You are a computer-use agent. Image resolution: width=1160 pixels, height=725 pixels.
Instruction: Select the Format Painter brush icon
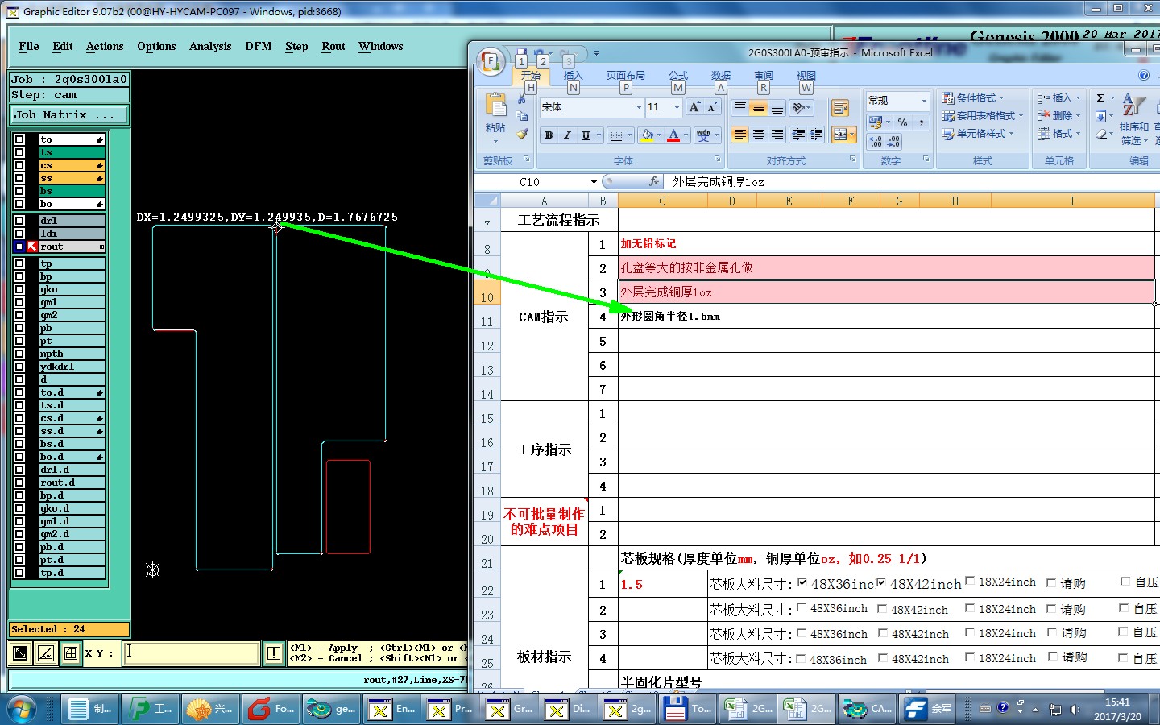tap(522, 134)
